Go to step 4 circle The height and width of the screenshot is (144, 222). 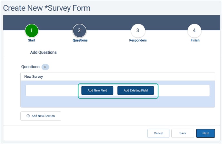coord(194,31)
